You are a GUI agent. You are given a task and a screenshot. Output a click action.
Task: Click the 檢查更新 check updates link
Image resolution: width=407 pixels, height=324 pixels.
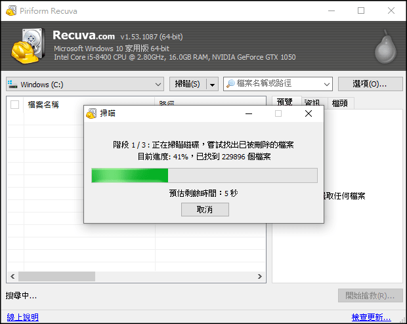click(371, 317)
